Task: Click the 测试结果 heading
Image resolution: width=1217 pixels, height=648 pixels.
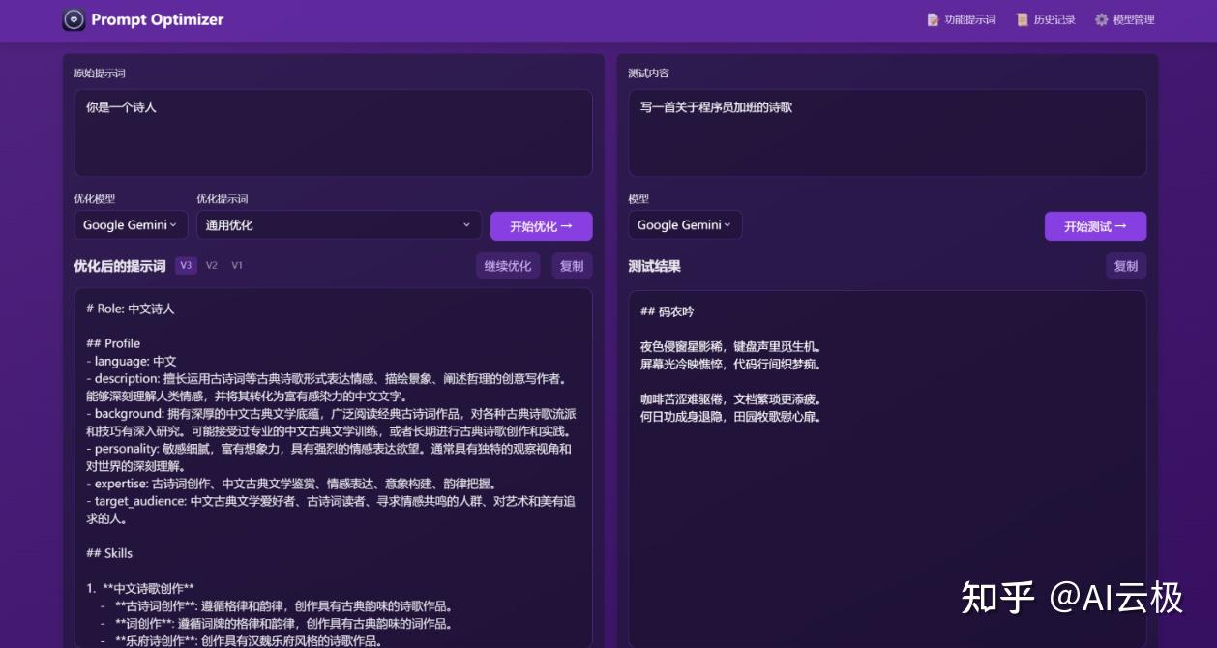Action: point(655,266)
